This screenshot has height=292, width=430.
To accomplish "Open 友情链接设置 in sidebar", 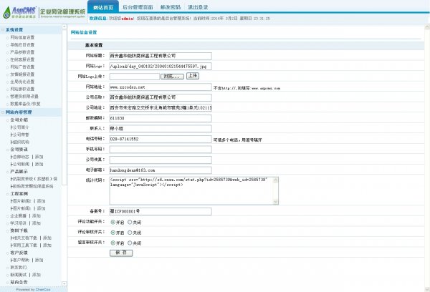I will tap(22, 74).
